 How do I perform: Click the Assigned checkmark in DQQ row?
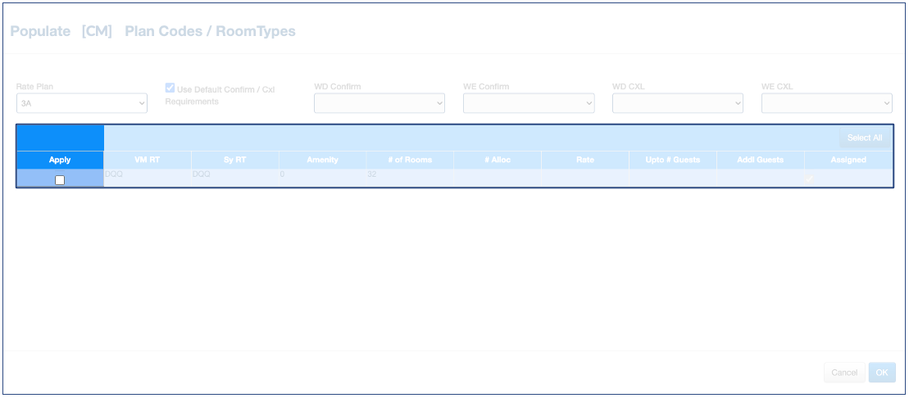pos(809,179)
